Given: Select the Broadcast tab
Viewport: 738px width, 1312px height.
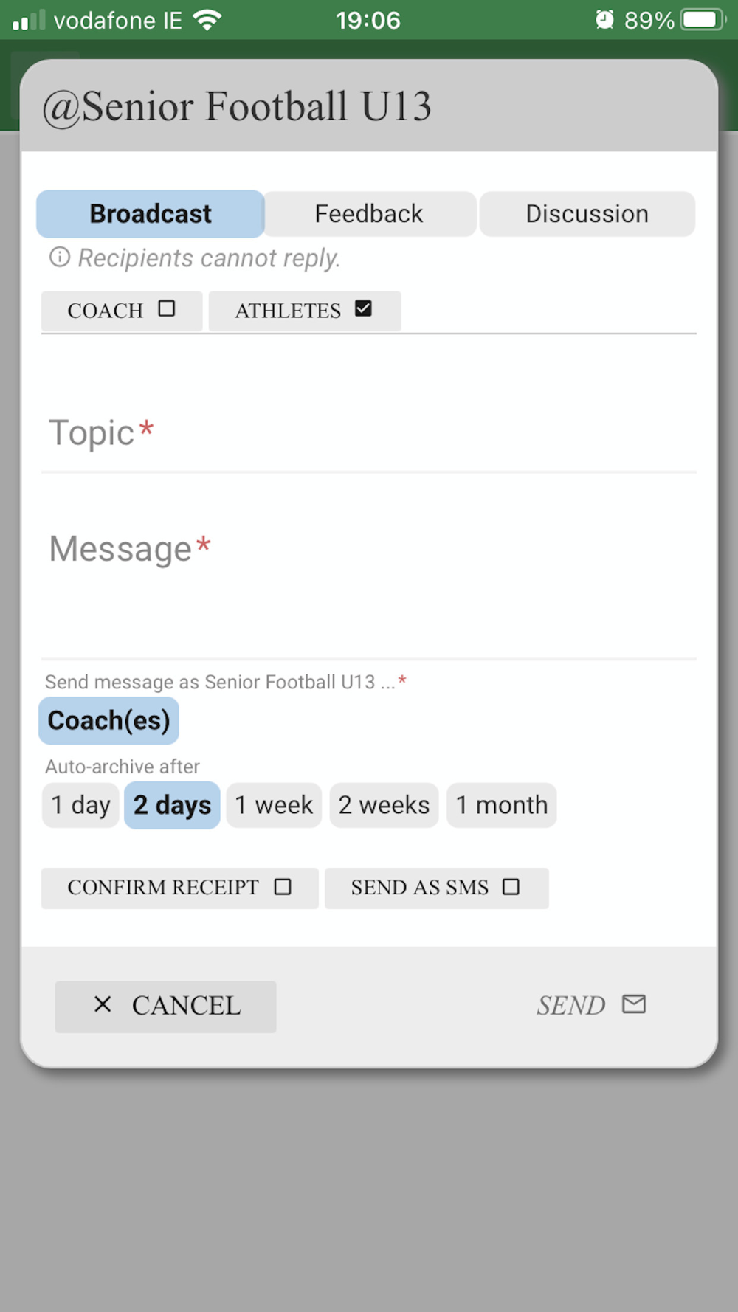Looking at the screenshot, I should coord(151,214).
